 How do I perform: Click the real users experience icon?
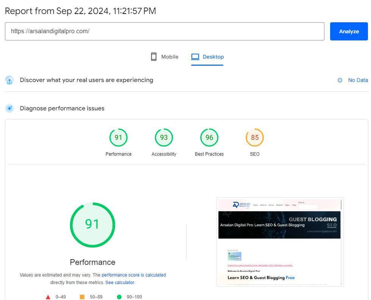(9, 80)
